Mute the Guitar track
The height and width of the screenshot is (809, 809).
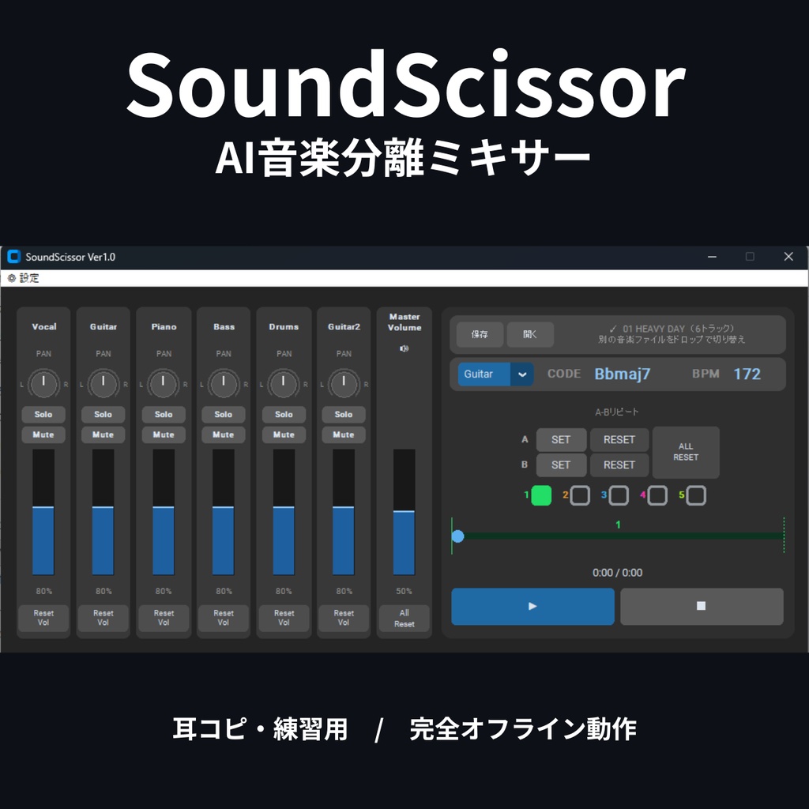(x=103, y=435)
